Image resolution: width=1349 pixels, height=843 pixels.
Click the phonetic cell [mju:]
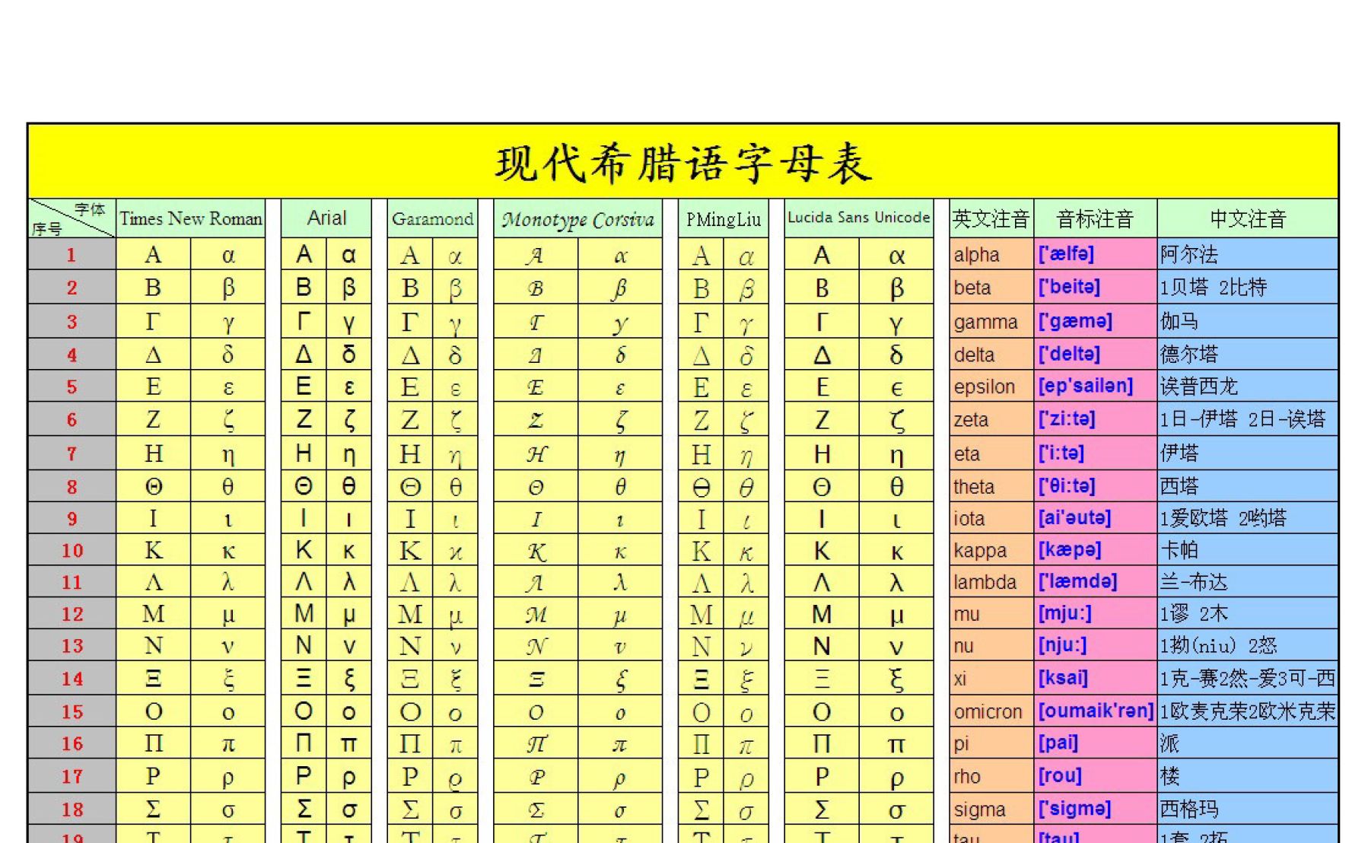(x=1096, y=614)
